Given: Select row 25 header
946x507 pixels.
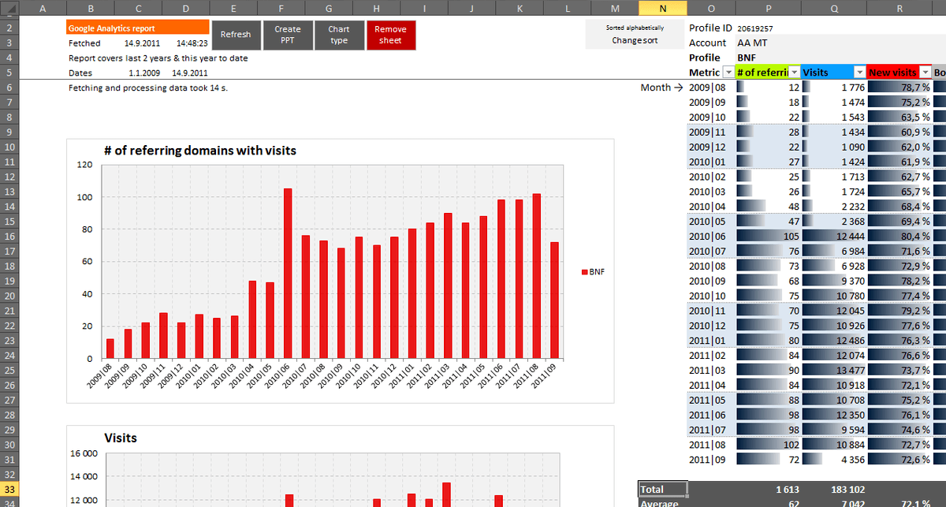Looking at the screenshot, I should [8, 370].
